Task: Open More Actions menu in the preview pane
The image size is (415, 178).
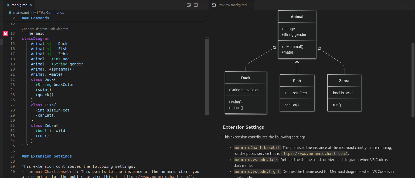Action: pyautogui.click(x=409, y=5)
